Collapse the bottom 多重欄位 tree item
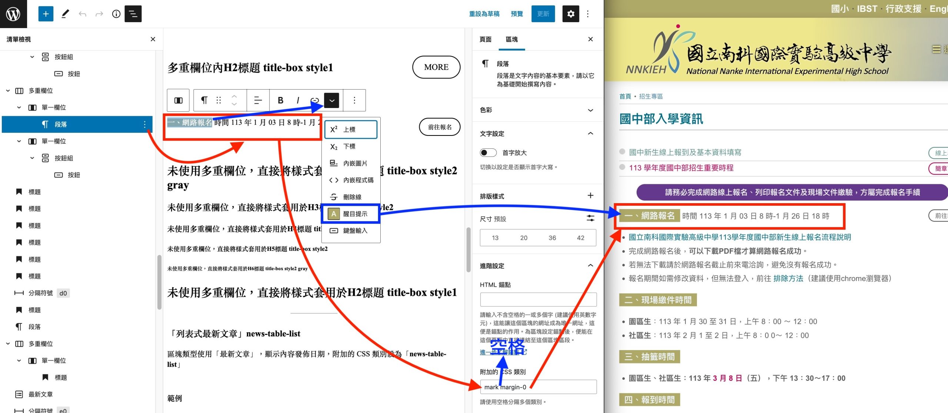 (x=8, y=344)
